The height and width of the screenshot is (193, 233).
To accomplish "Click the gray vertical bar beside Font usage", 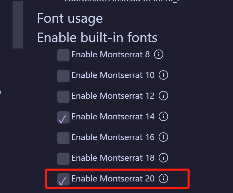I will click(x=18, y=25).
